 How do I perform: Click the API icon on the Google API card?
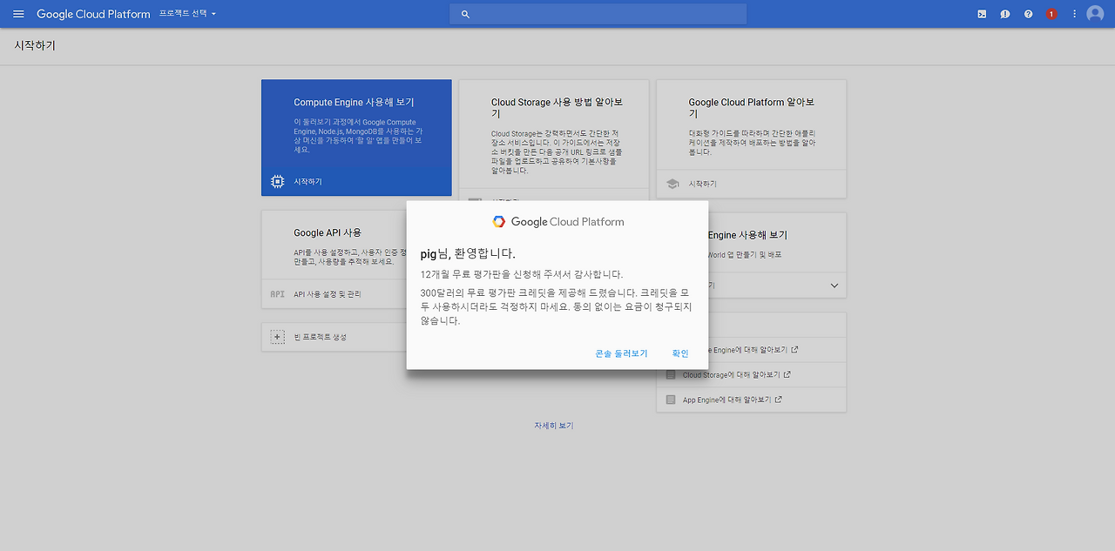click(276, 293)
